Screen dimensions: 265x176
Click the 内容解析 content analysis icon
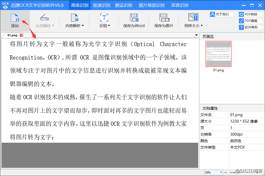click(74, 18)
